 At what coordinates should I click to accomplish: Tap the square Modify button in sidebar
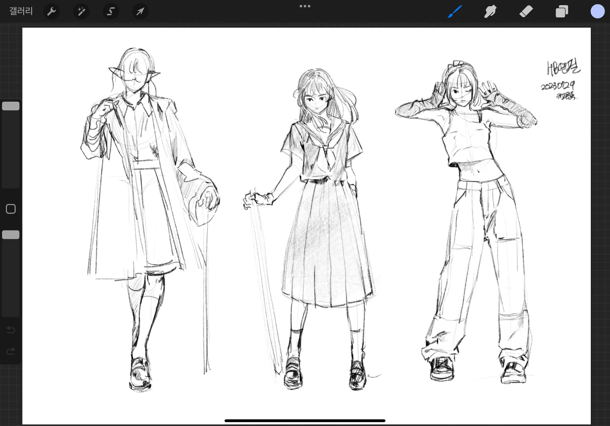pyautogui.click(x=11, y=209)
